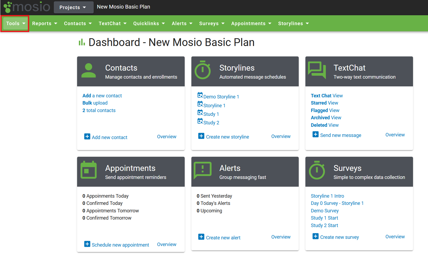Screen dimensions: 428x268
Task: Open Overview in TextChat card
Action: coord(395,135)
